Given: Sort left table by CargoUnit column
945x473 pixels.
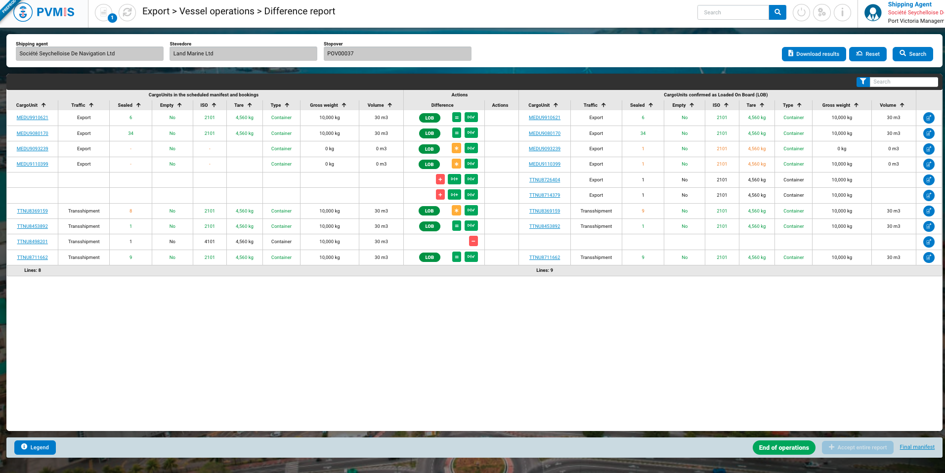Looking at the screenshot, I should tap(31, 105).
